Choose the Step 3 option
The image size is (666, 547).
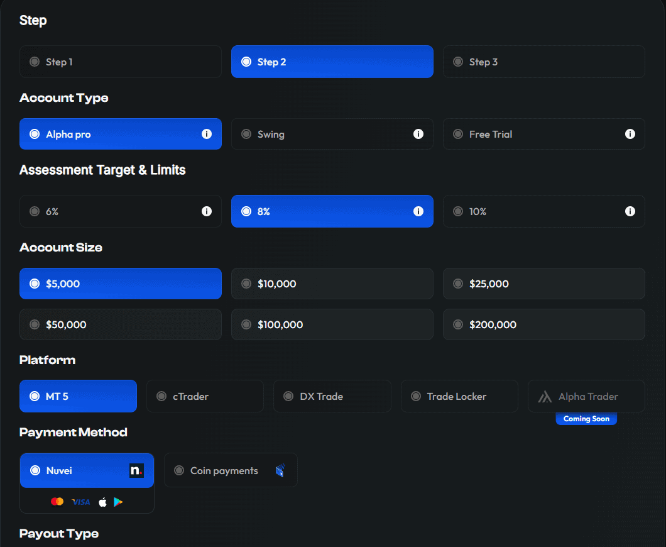pos(543,62)
